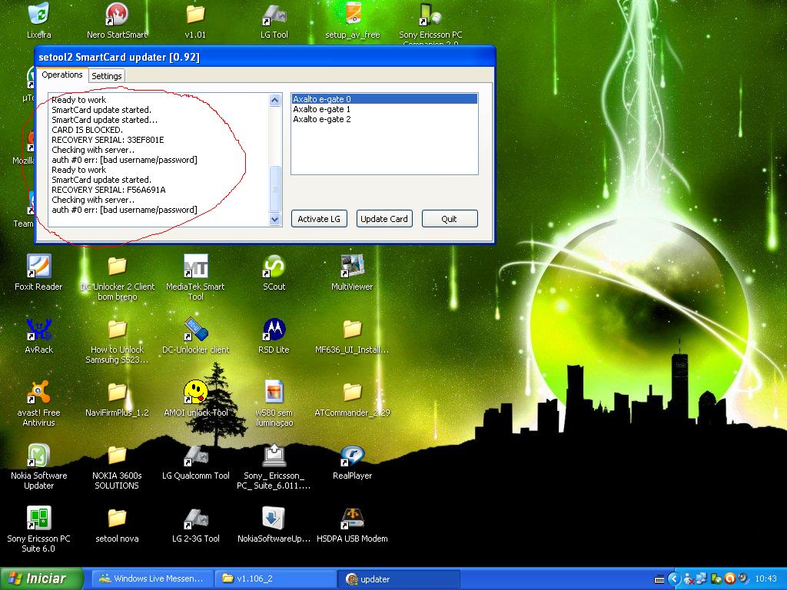Screen dimensions: 787x590
Task: Click the log scrollbar up arrow
Action: [x=274, y=100]
